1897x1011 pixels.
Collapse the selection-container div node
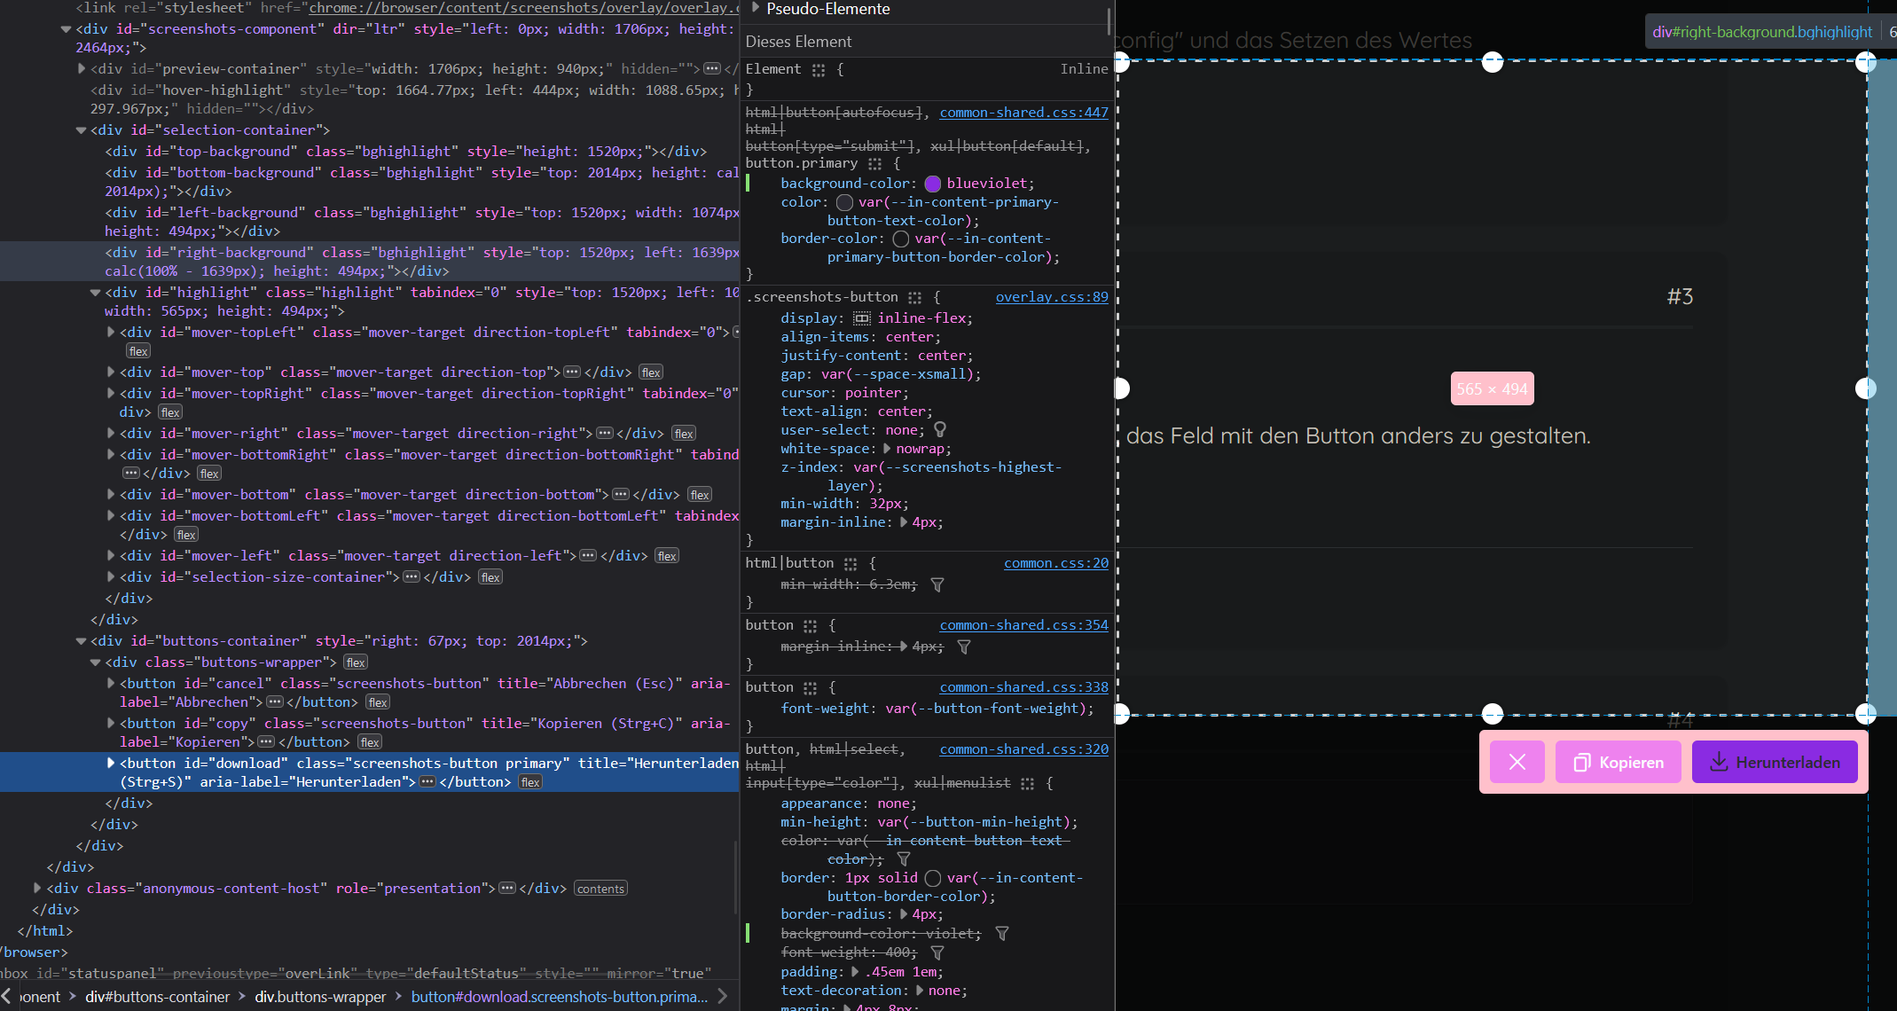tap(81, 130)
